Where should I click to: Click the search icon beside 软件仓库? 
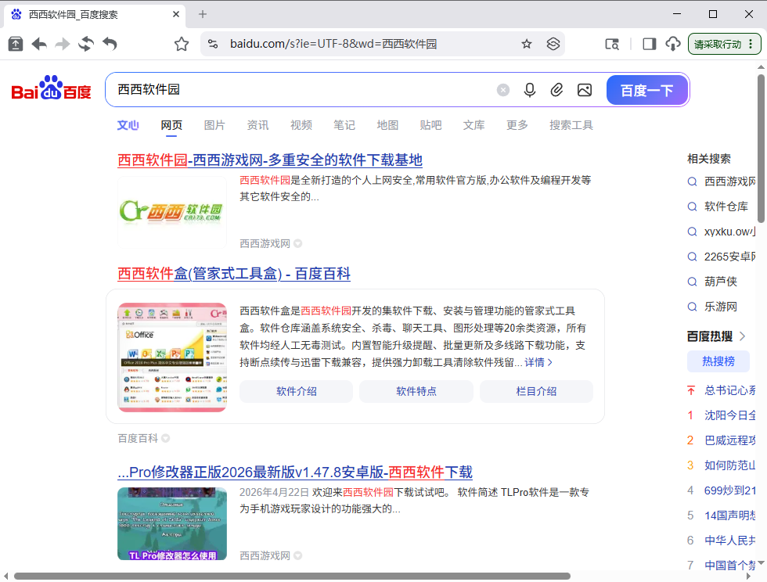point(692,207)
